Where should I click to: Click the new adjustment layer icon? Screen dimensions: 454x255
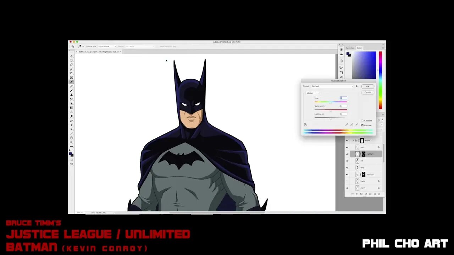(366, 194)
